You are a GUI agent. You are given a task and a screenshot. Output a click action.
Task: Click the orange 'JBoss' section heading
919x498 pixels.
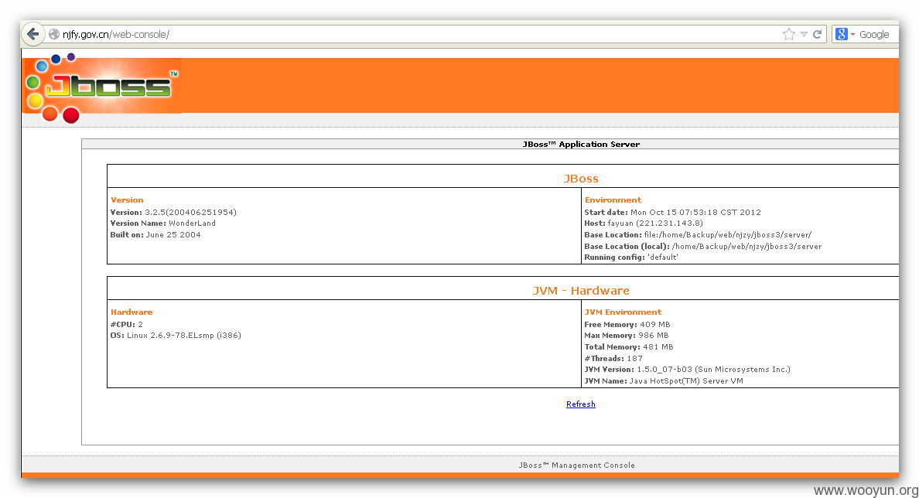click(581, 179)
